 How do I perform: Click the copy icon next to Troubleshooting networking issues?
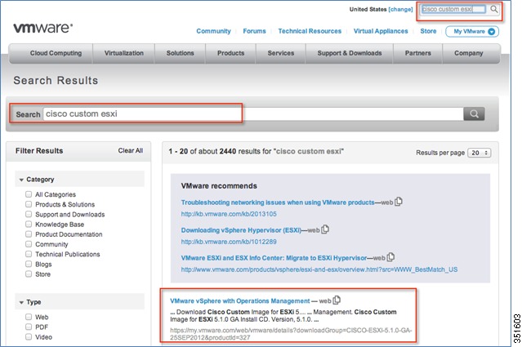[399, 202]
